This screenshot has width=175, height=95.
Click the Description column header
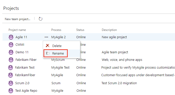109,30
